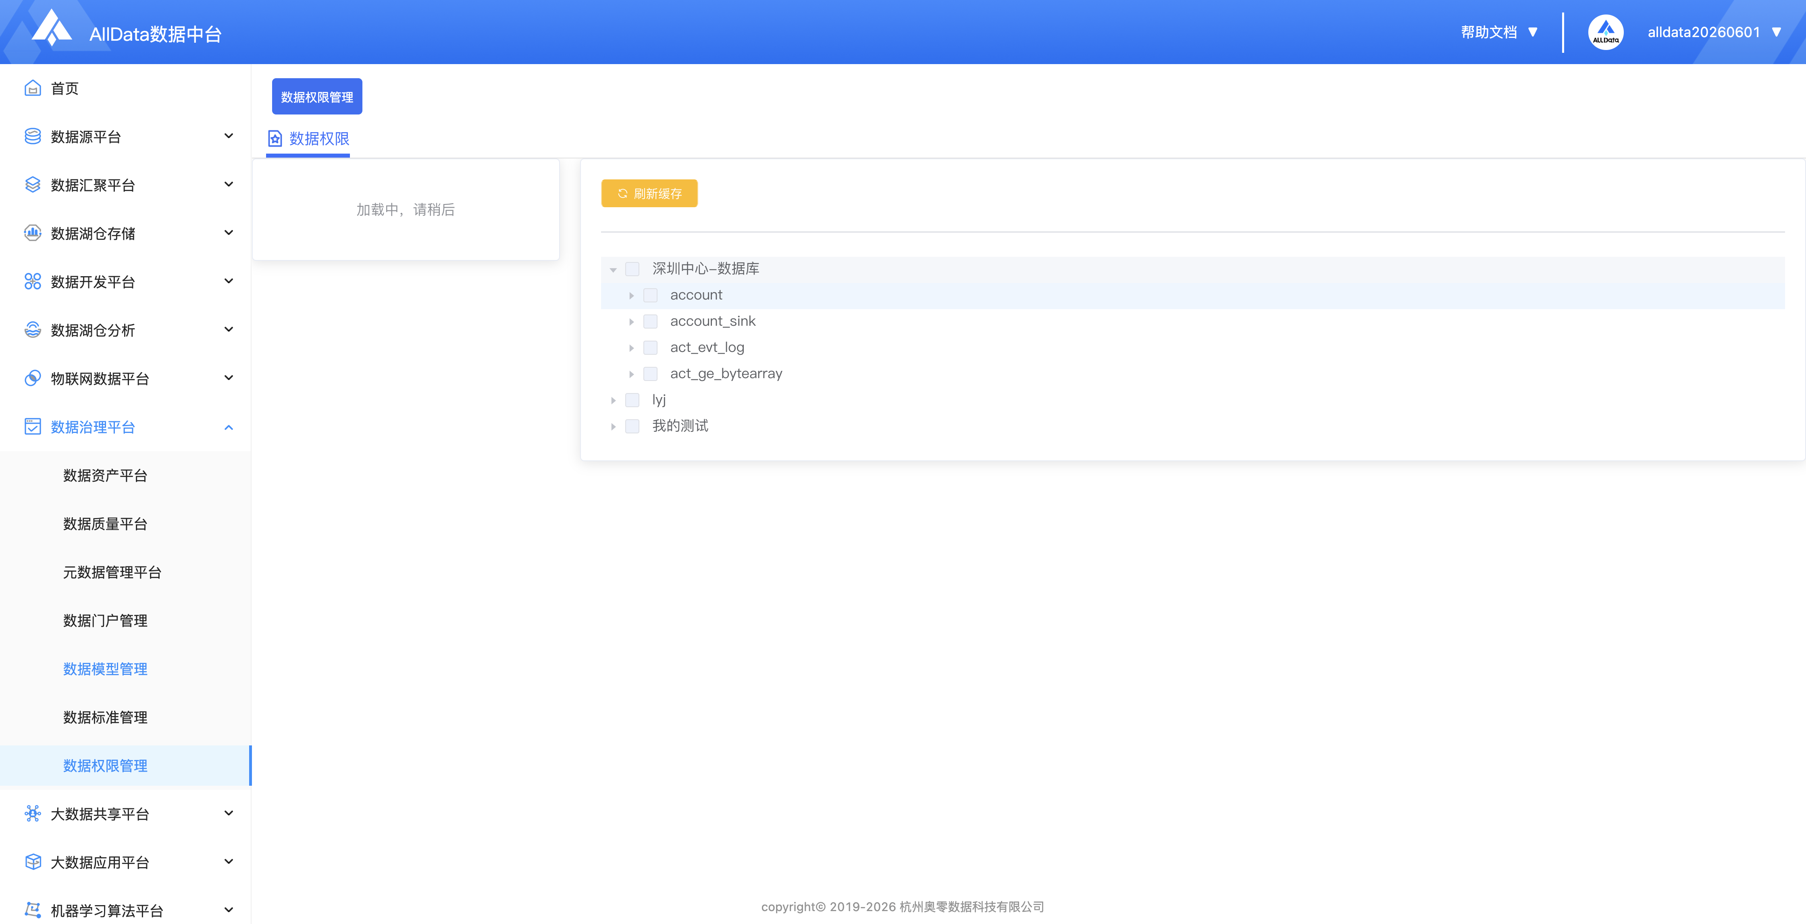Select the lyj tree label

point(659,400)
